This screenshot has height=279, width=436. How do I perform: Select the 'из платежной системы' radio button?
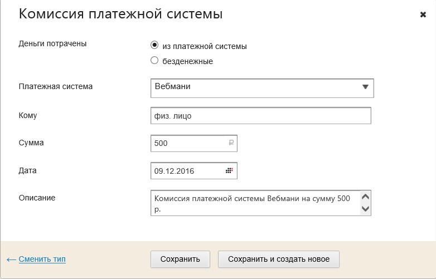point(154,46)
